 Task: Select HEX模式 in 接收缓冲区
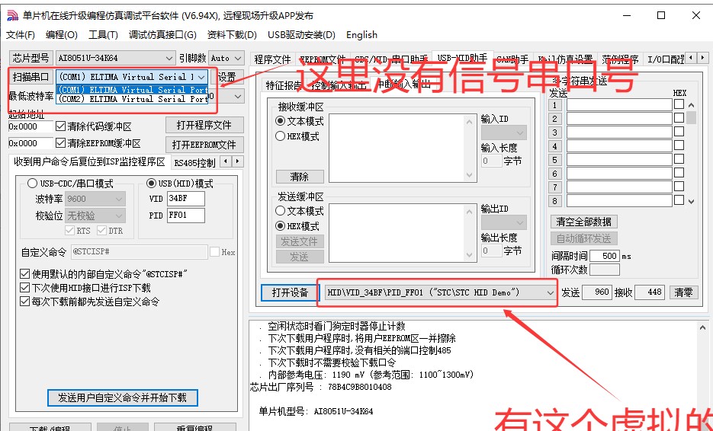tap(281, 136)
